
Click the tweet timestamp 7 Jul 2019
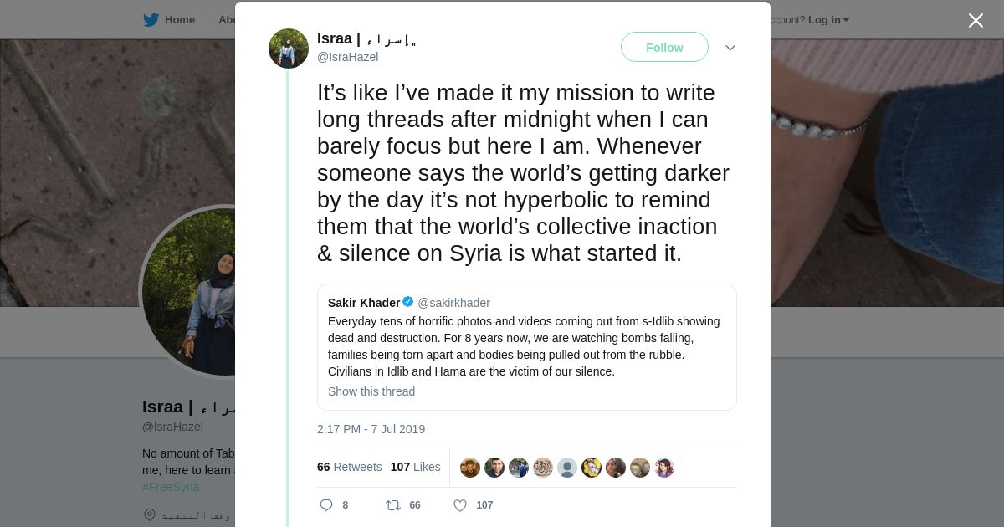click(371, 429)
